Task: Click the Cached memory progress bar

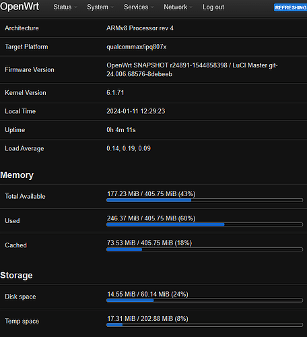Action: tap(205, 249)
